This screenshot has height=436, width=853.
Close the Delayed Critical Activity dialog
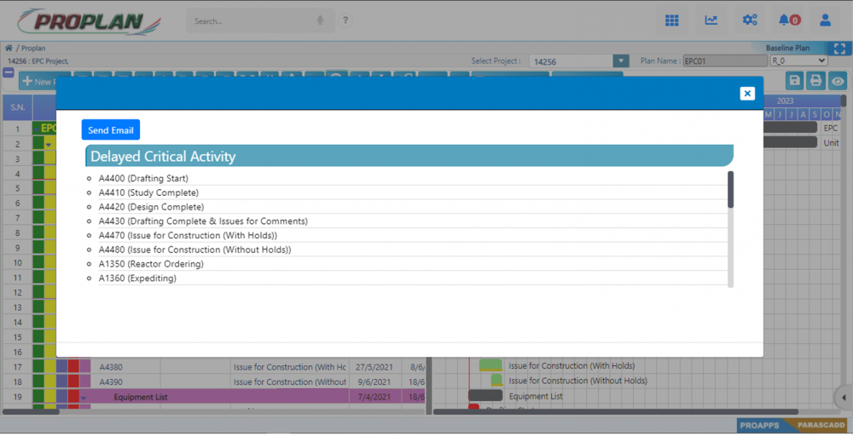[x=747, y=94]
